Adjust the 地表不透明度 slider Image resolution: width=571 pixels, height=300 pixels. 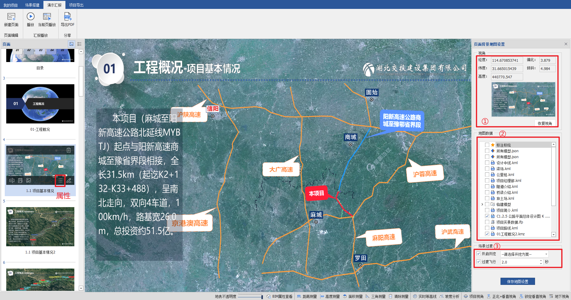pos(262,297)
